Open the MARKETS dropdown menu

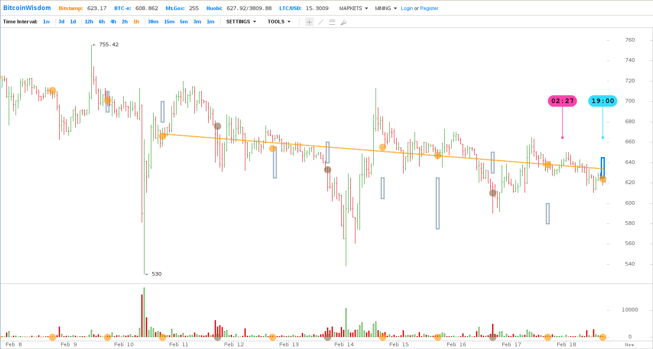[x=353, y=8]
